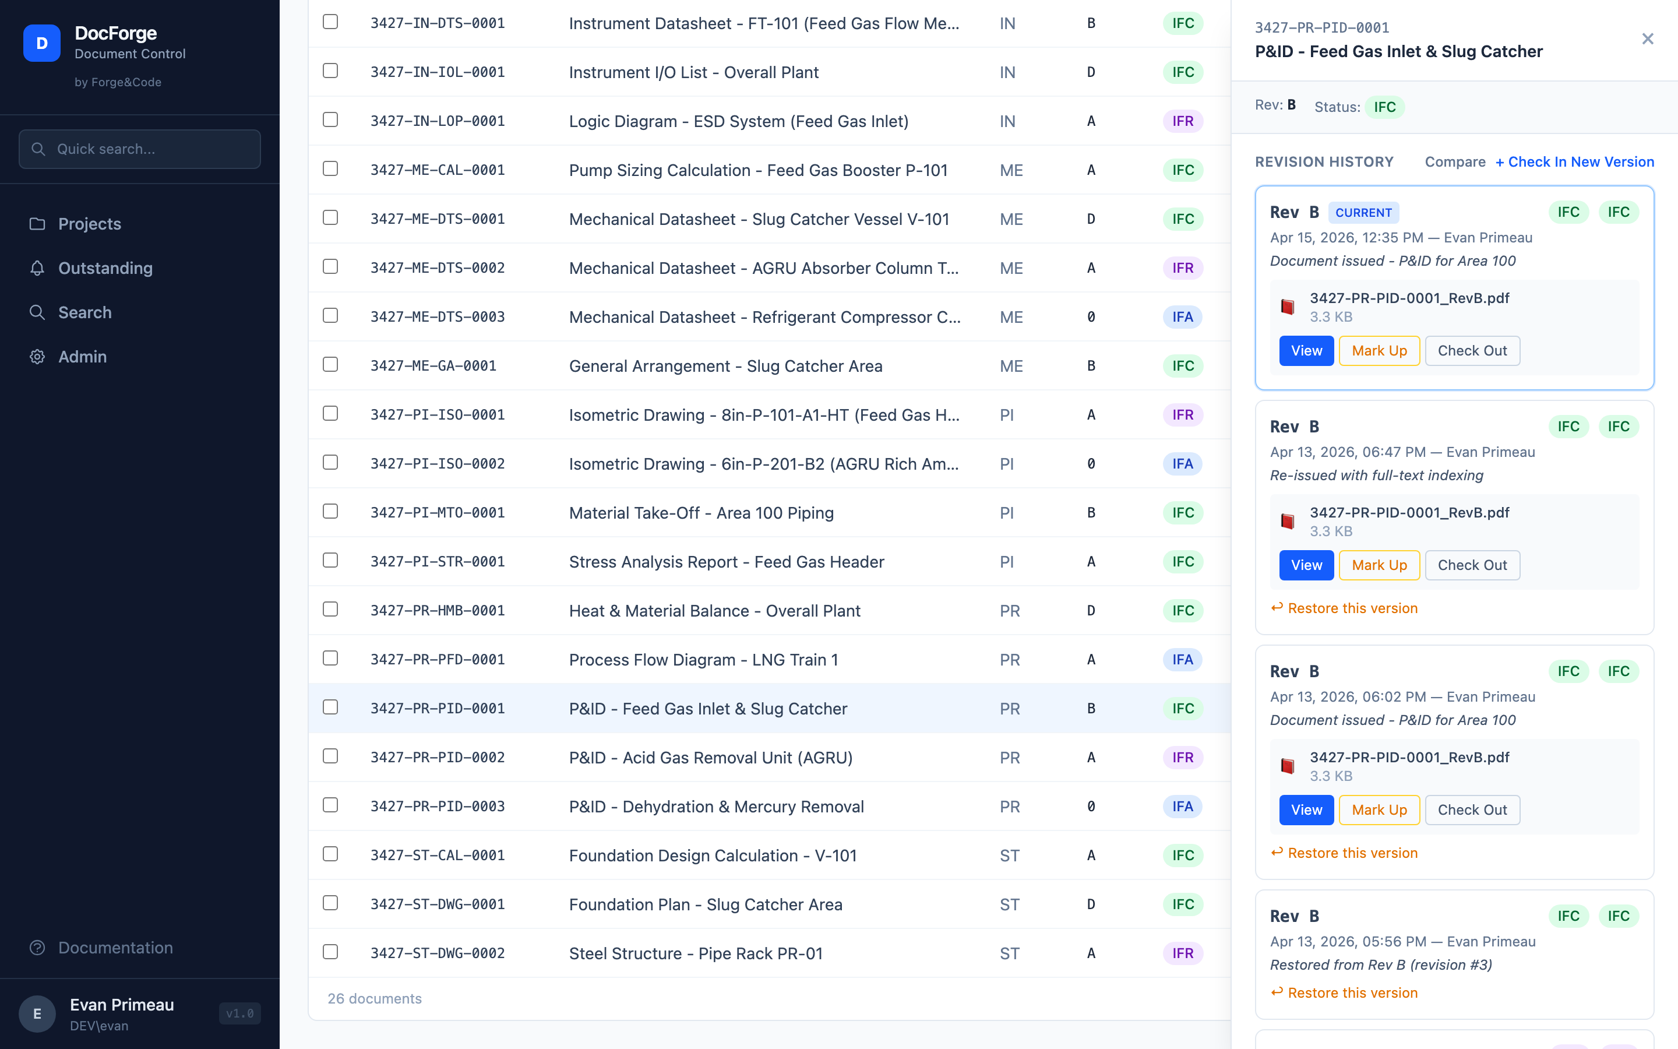Check the row checkbox for 3427-PR-PID-0001
The width and height of the screenshot is (1678, 1049).
(x=331, y=707)
